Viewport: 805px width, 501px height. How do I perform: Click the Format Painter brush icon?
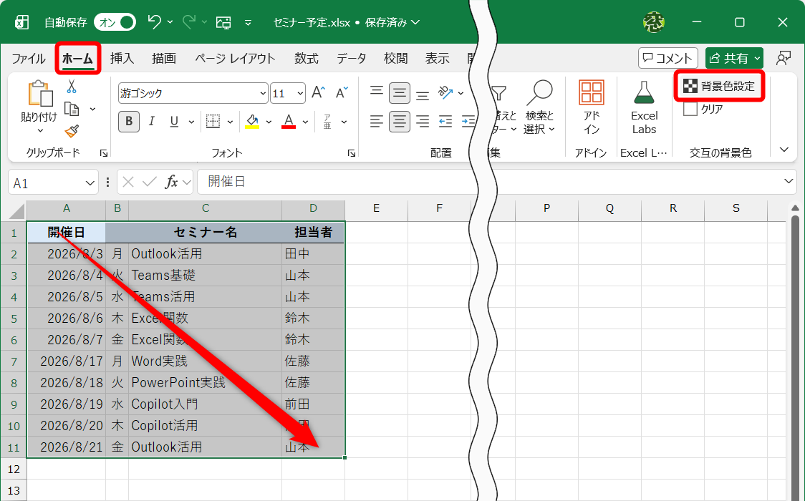coord(72,131)
